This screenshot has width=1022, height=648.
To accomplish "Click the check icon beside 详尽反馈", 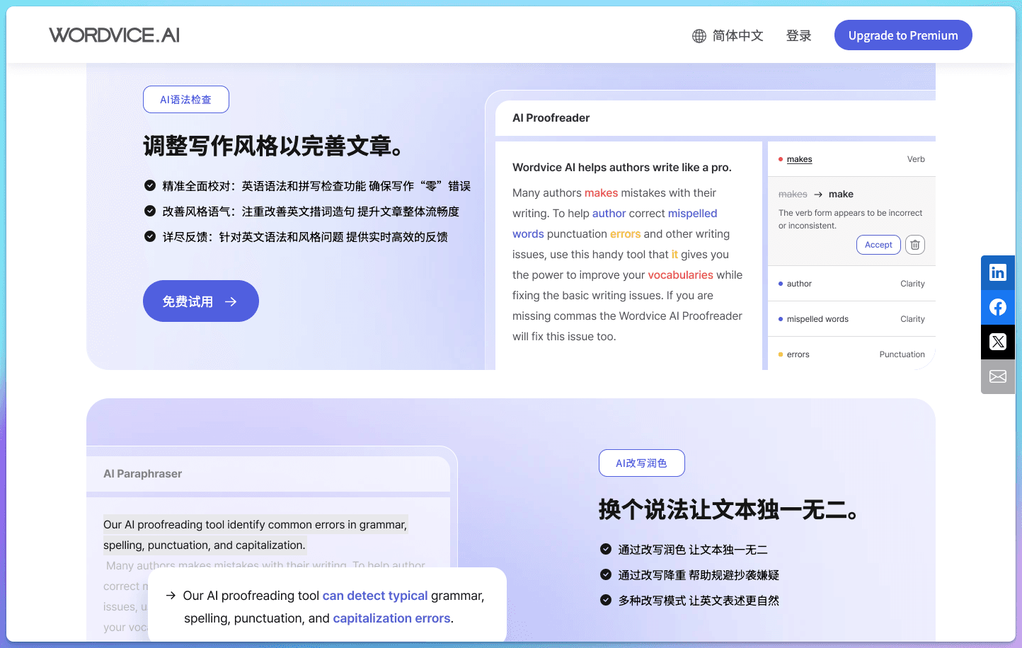I will [150, 236].
